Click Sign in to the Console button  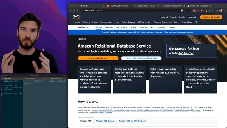click(x=211, y=17)
